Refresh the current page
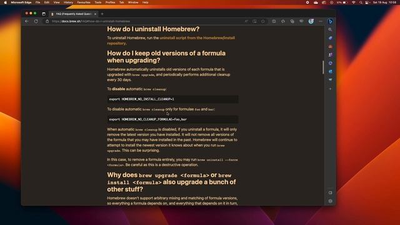 pyautogui.click(x=36, y=21)
